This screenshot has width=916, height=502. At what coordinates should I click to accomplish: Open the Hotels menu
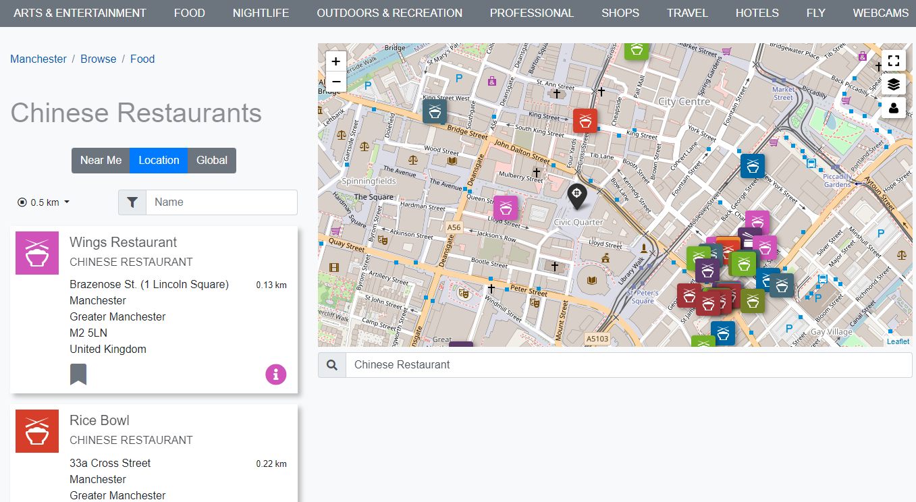click(757, 13)
